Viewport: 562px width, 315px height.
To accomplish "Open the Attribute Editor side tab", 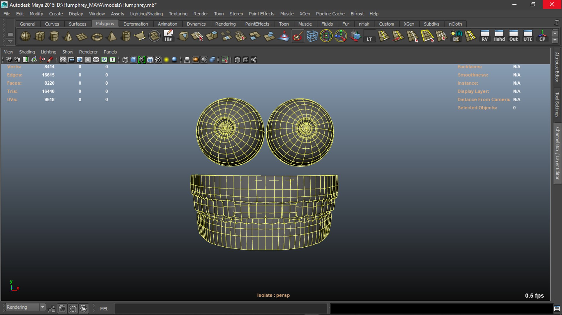I will point(557,67).
